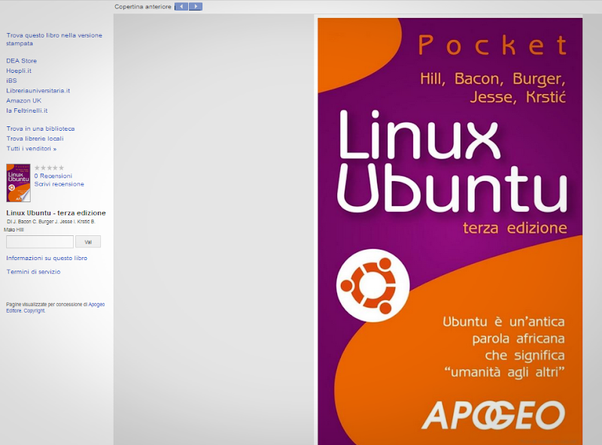
Task: Go to the previous page arrow
Action: pos(181,7)
